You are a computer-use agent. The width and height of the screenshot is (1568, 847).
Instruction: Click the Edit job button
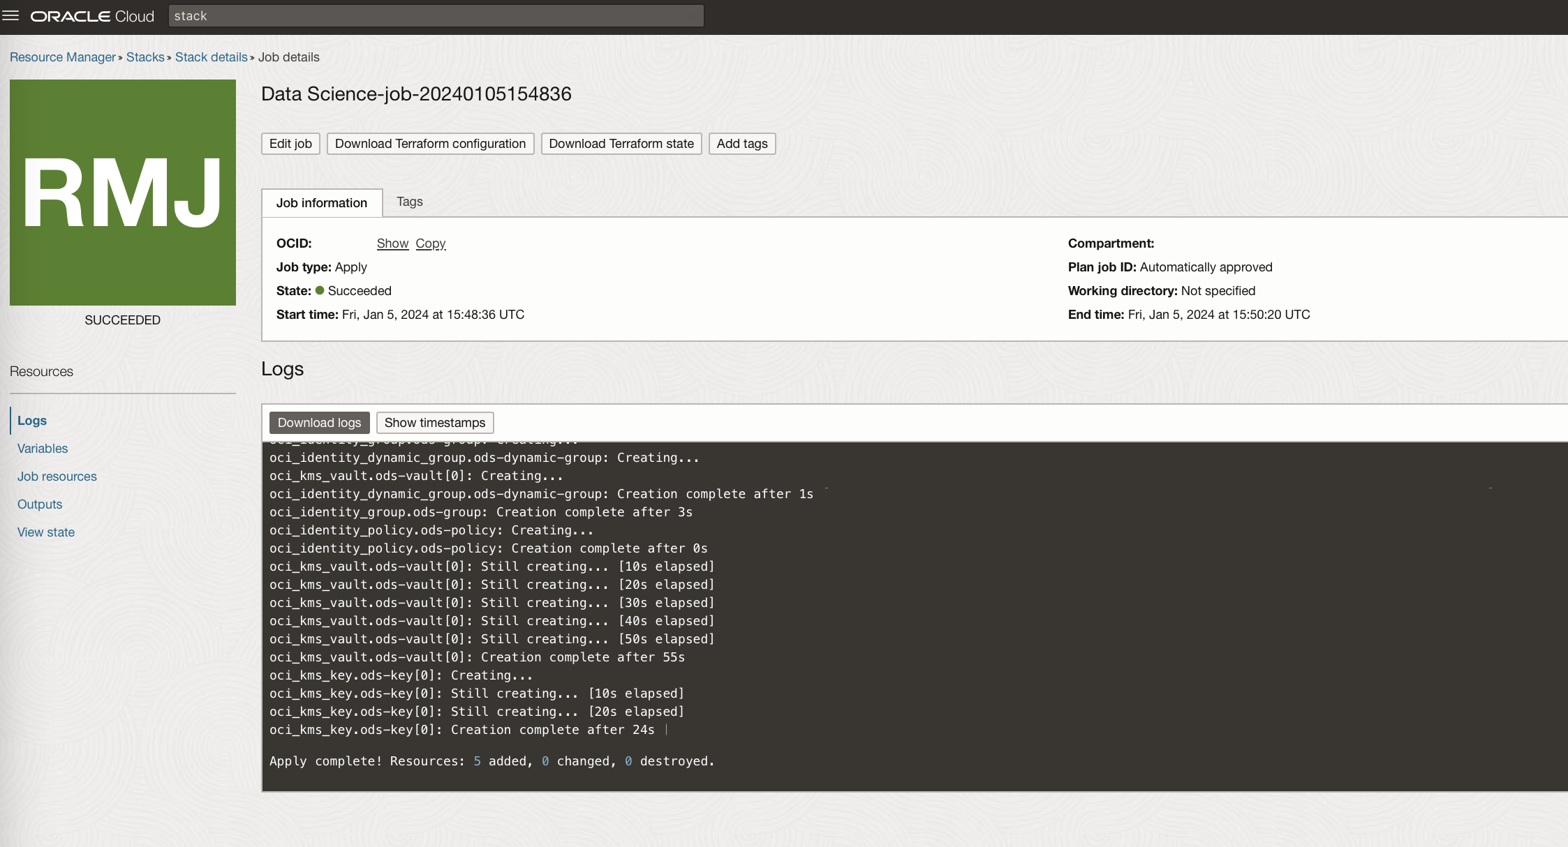[290, 144]
